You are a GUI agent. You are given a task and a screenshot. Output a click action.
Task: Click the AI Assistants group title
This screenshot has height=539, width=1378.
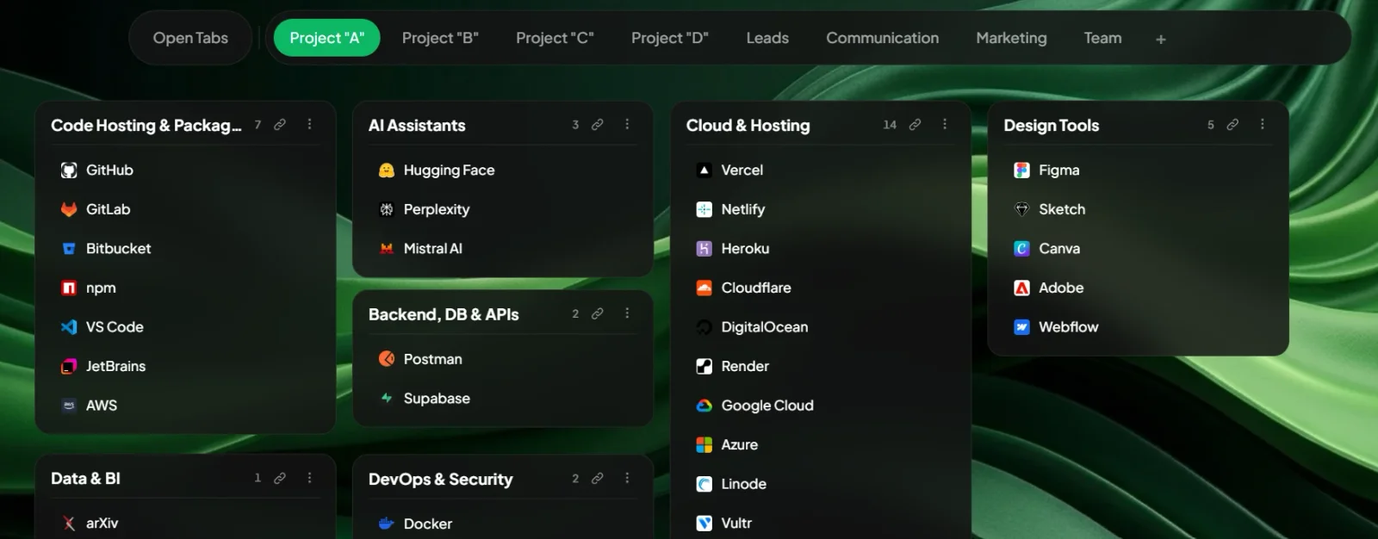(417, 126)
